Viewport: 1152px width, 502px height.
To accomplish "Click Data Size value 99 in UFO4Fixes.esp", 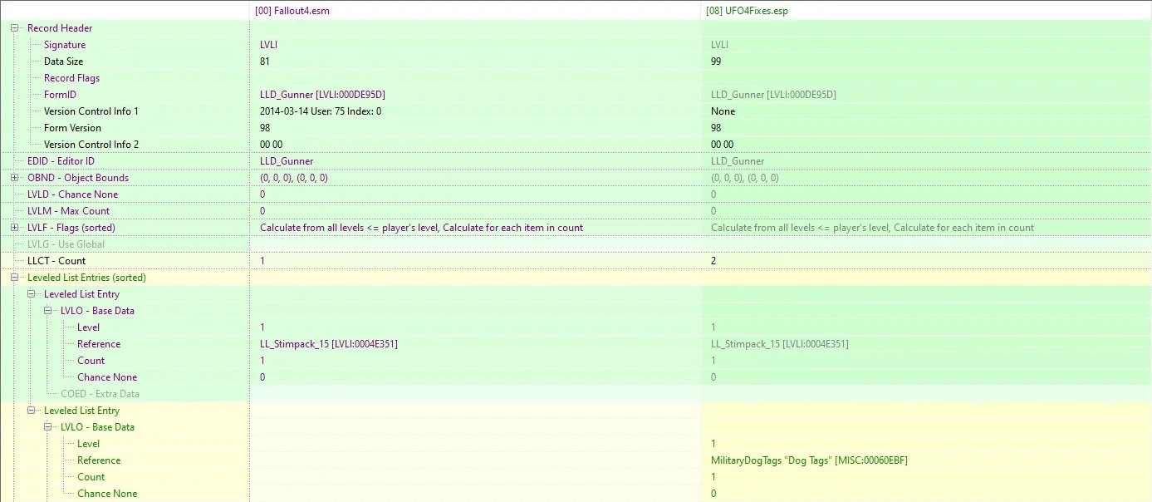I will [x=716, y=62].
